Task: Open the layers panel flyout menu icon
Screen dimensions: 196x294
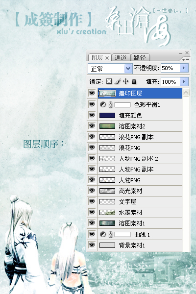Action: pos(186,59)
